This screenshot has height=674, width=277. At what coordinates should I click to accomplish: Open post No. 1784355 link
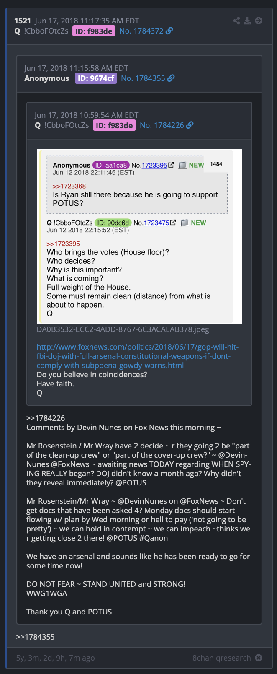coord(143,78)
